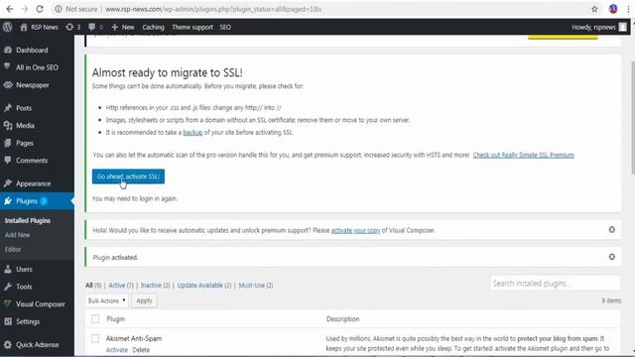Viewport: 635px width, 357px height.
Task: Click the All in One SEO shield icon
Action: pos(8,67)
